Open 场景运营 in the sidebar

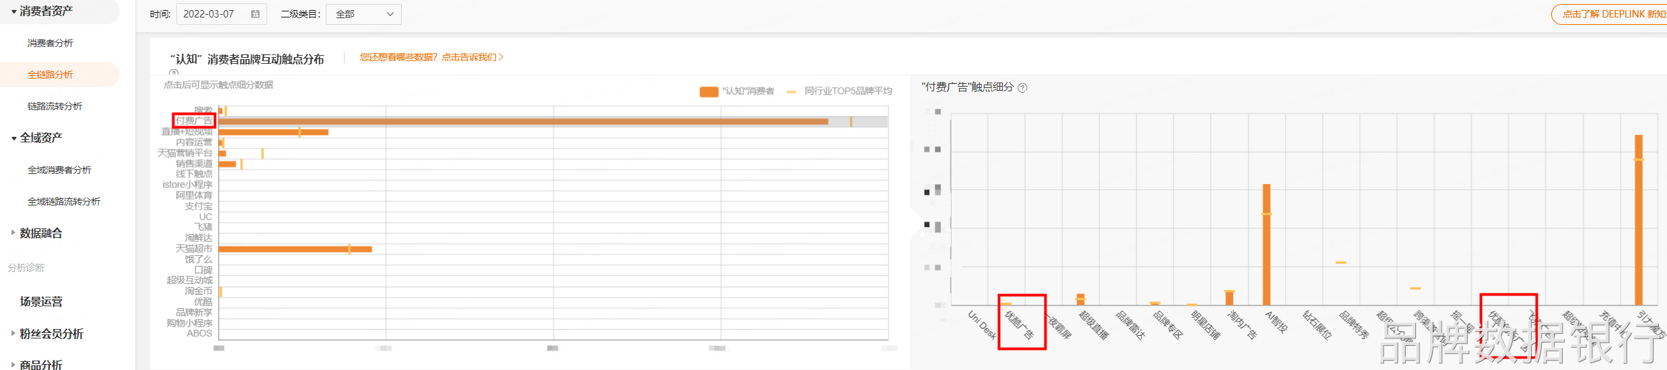point(41,302)
